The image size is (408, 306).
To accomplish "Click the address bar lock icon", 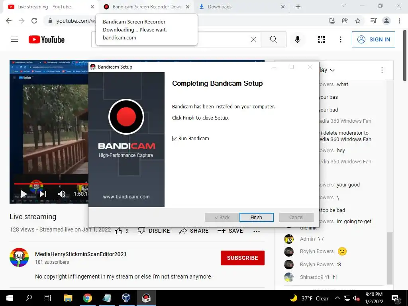I will 50,21.
